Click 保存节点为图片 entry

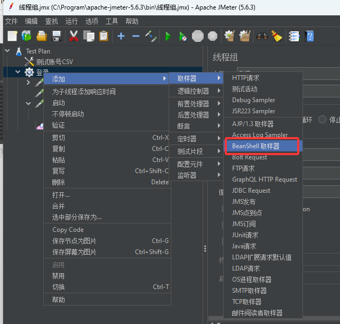coord(107,240)
